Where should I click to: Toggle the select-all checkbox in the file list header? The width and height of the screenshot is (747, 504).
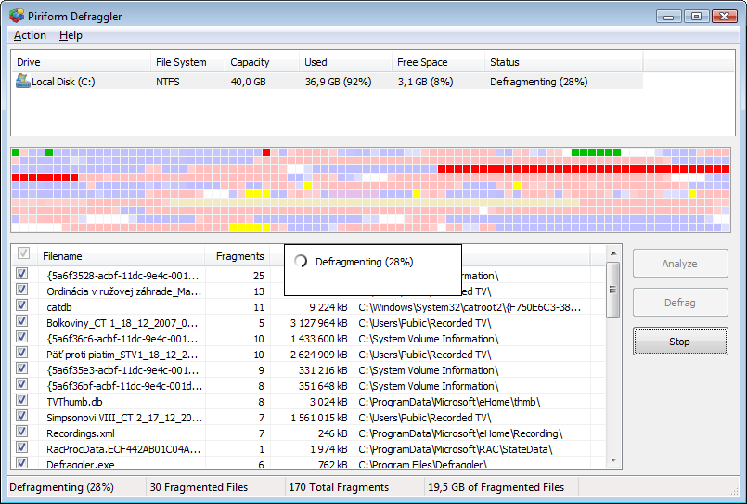(23, 253)
